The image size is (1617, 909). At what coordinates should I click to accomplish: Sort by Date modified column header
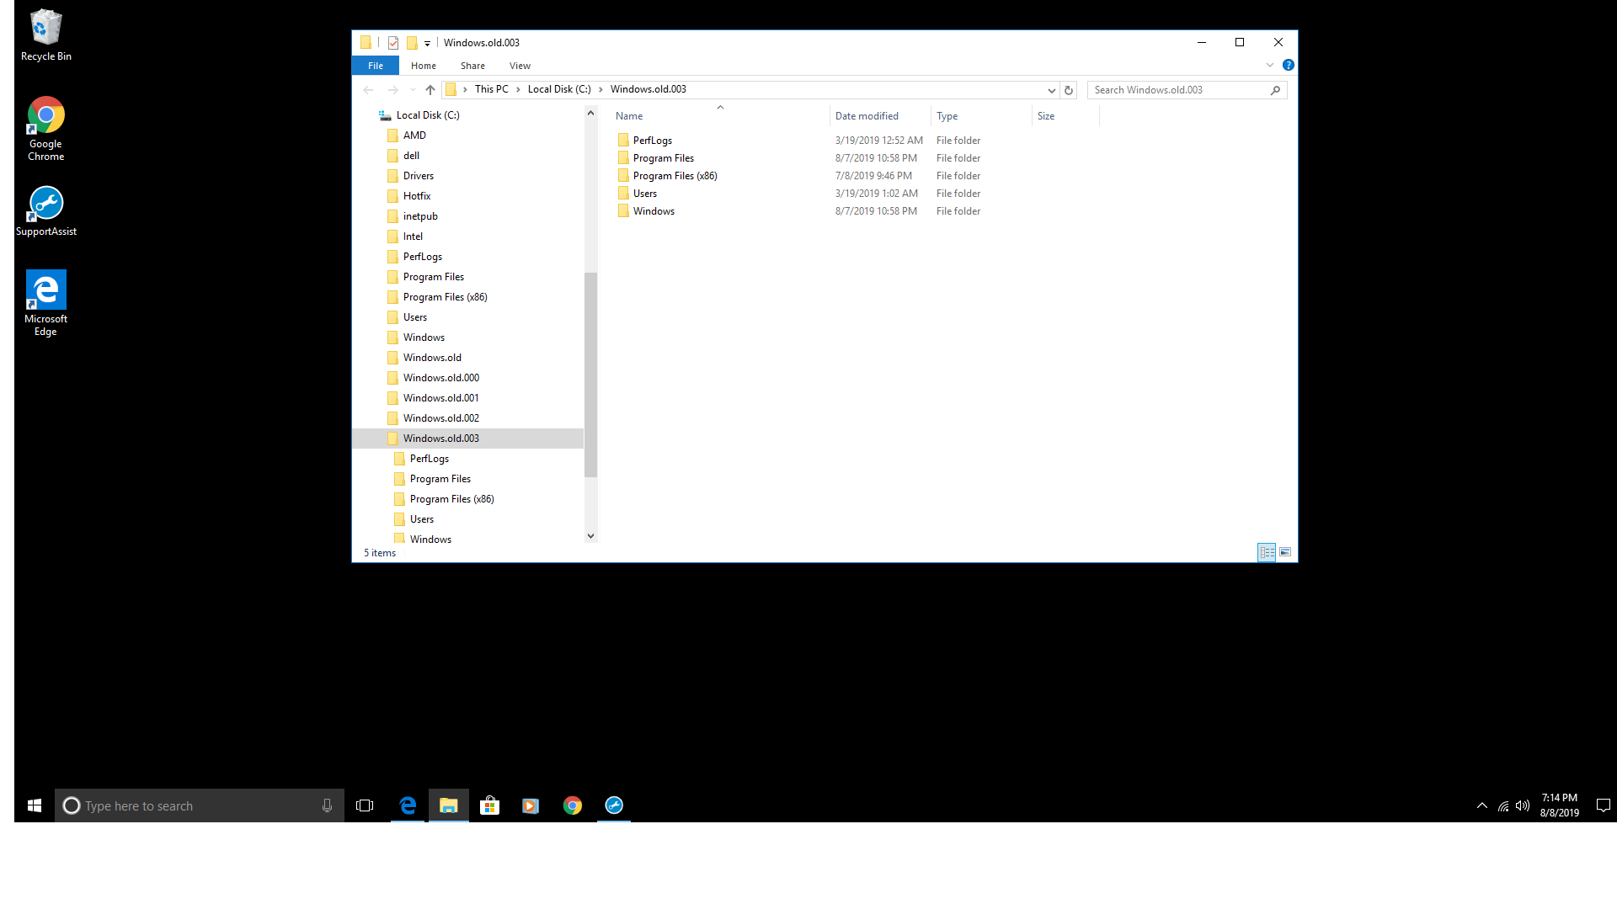tap(867, 116)
